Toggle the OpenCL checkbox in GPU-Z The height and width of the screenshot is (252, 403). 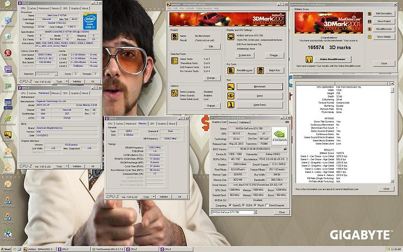coord(230,205)
